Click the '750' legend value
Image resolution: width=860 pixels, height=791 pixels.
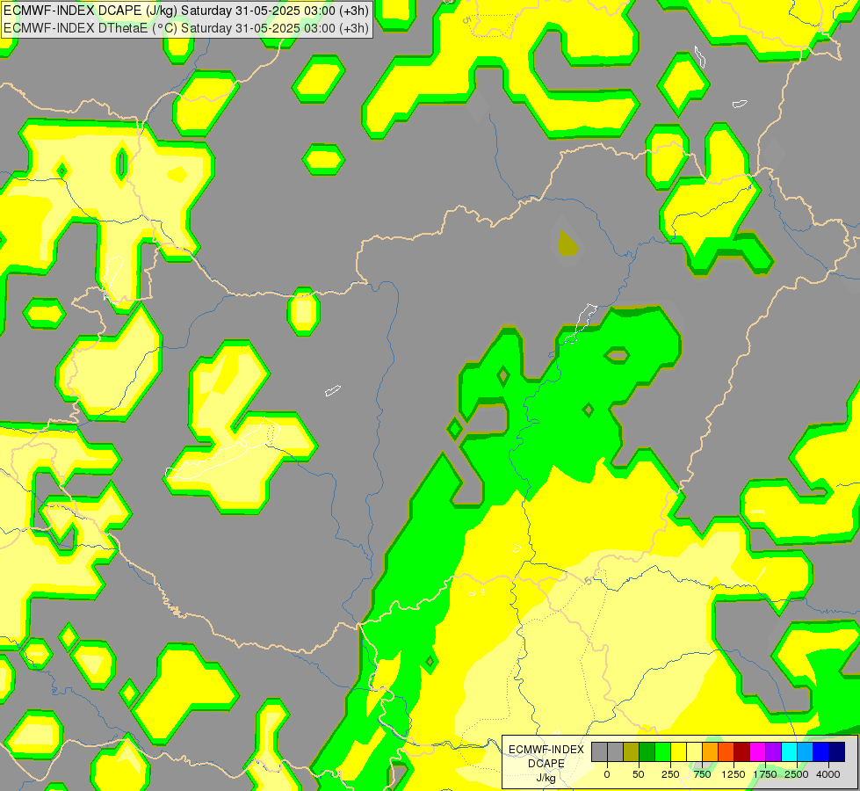click(x=702, y=774)
